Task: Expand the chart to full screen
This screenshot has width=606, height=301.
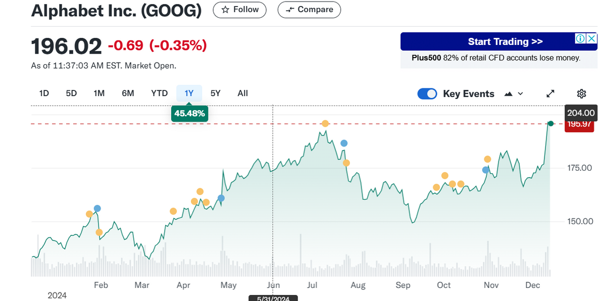Action: click(x=550, y=93)
